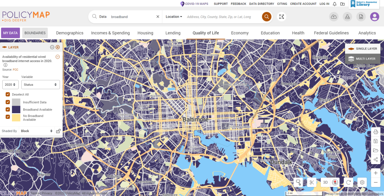Open the Quality of Life menu
The height and width of the screenshot is (196, 384).
tap(206, 33)
